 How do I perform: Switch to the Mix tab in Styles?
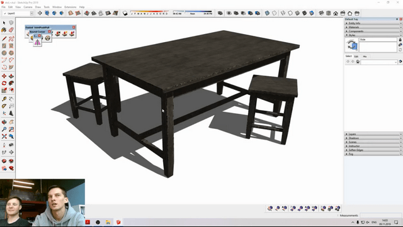tap(365, 56)
